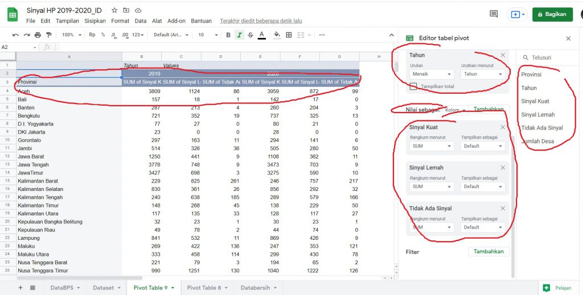
Task: Print the spreadsheet
Action: (38, 35)
